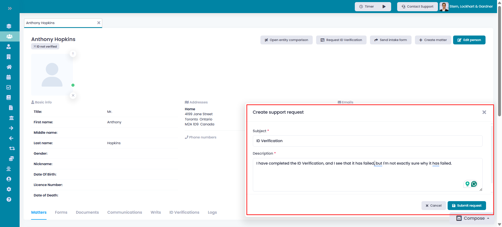
Task: Click the page vertical scrollbar
Action: (499, 61)
